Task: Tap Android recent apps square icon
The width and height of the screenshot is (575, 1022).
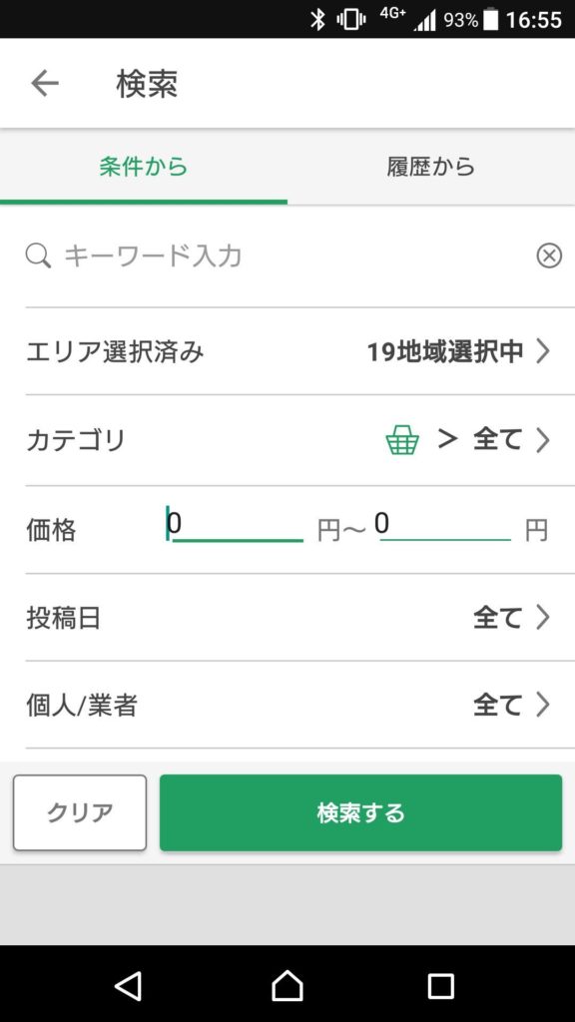Action: click(x=441, y=985)
